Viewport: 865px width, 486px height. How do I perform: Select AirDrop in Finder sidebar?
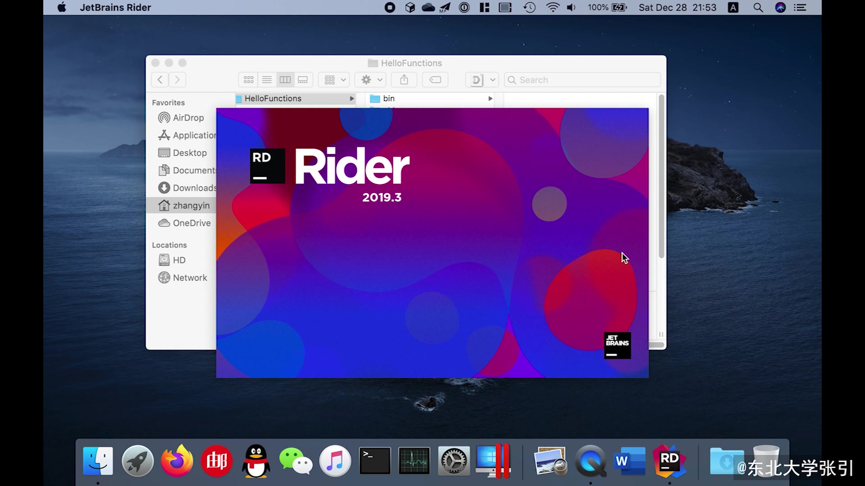point(181,117)
